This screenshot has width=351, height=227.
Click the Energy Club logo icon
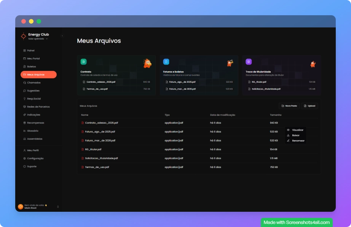(x=24, y=36)
